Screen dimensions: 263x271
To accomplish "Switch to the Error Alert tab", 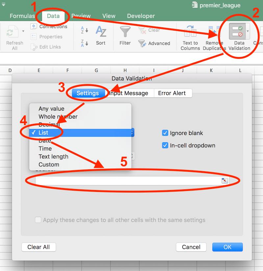I will [173, 93].
